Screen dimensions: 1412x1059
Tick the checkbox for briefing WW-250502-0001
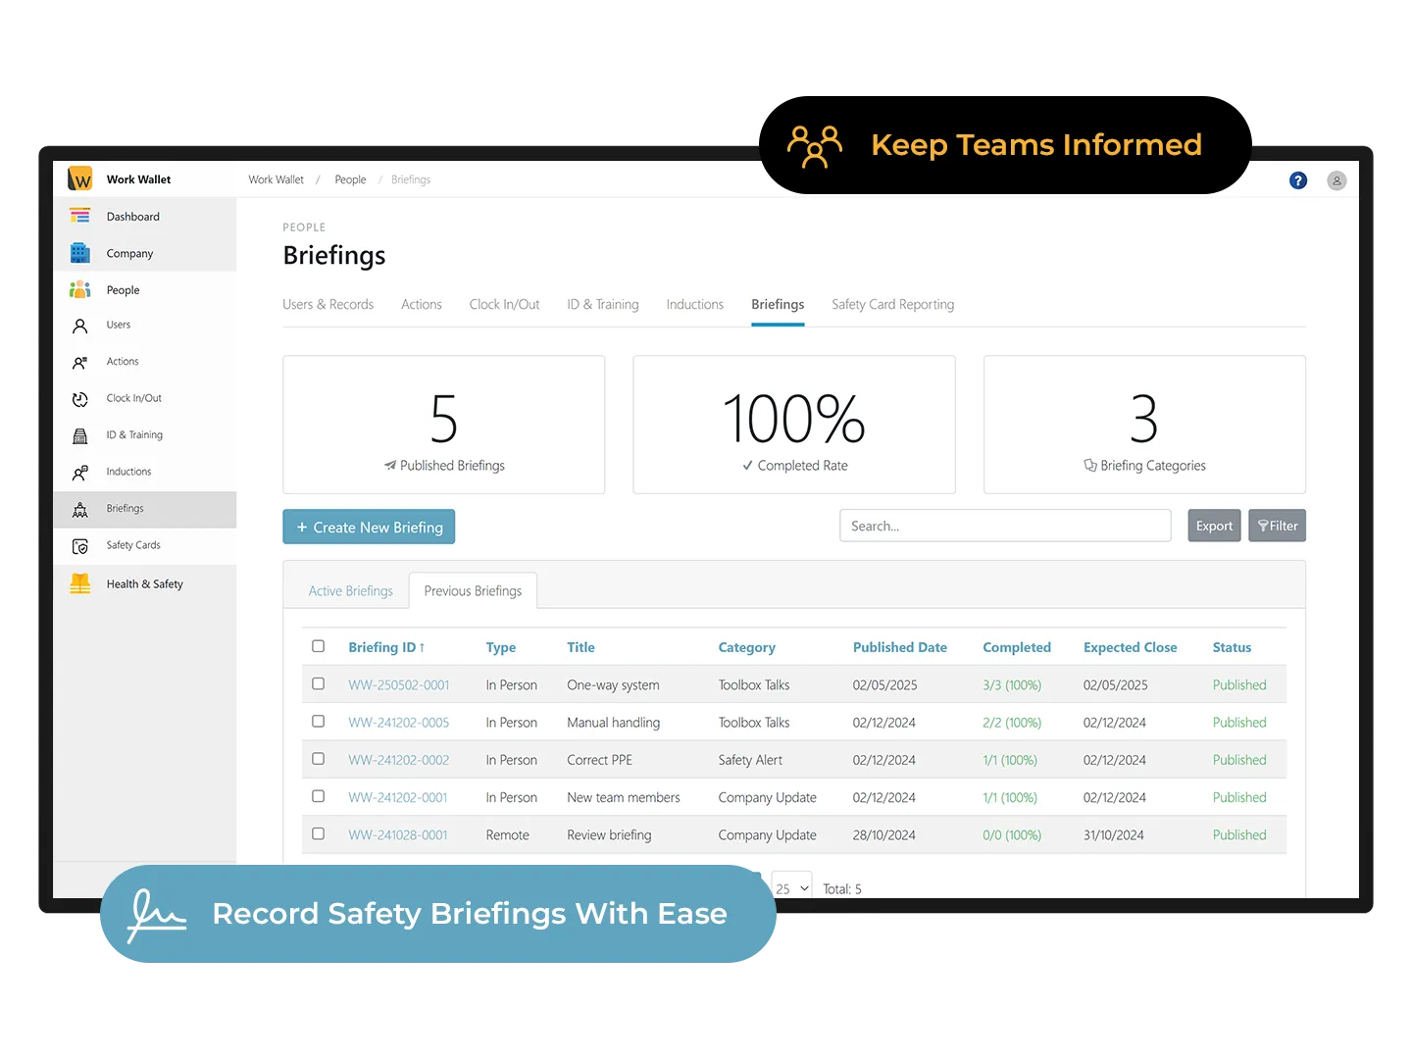point(318,683)
